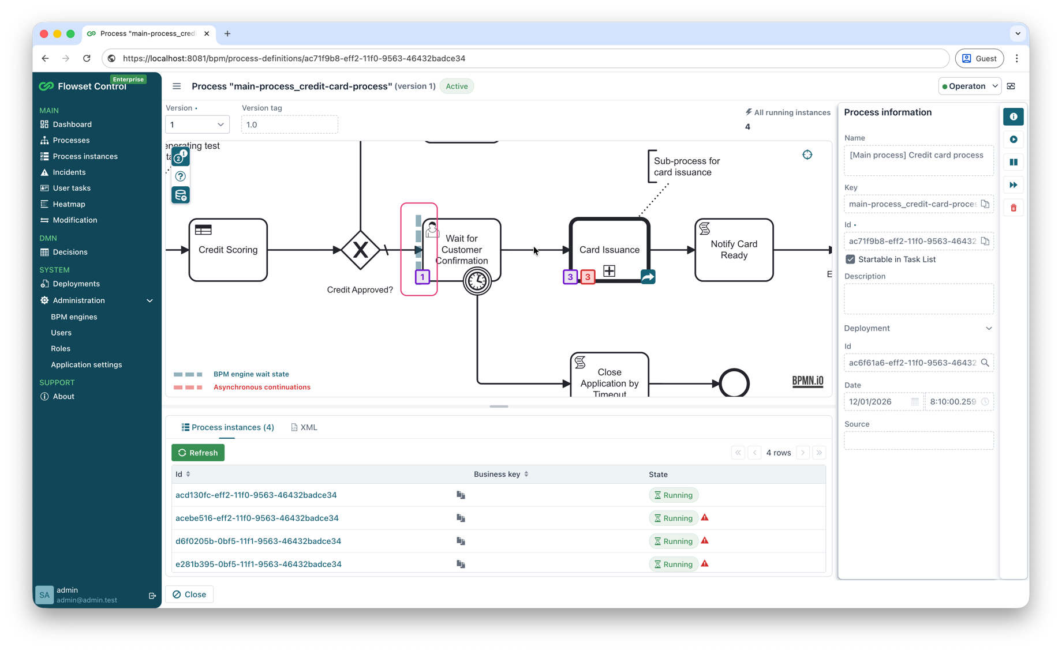Open the Operaton engine dropdown
This screenshot has height=651, width=1062.
(x=969, y=86)
